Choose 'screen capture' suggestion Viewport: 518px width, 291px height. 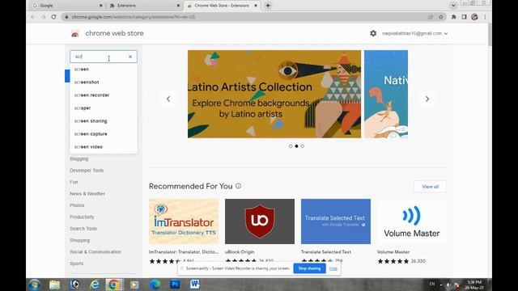104,134
